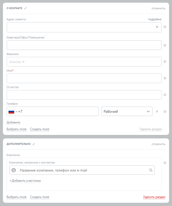Open the Рабочий phone type dropdown
172x206 pixels.
pos(127,111)
